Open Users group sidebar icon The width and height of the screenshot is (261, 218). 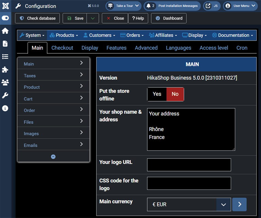[5, 83]
